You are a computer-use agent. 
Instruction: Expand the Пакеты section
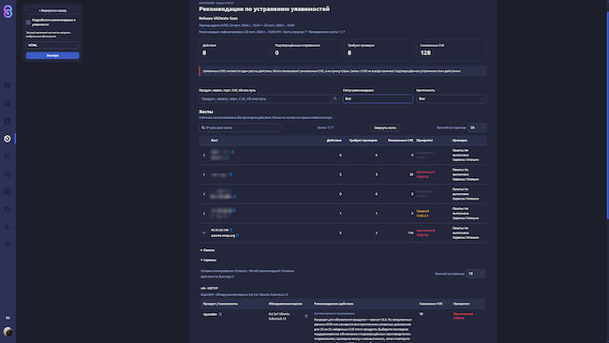[x=207, y=250]
